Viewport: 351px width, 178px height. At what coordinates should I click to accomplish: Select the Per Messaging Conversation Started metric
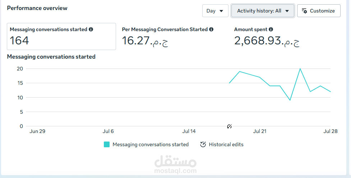pyautogui.click(x=168, y=36)
